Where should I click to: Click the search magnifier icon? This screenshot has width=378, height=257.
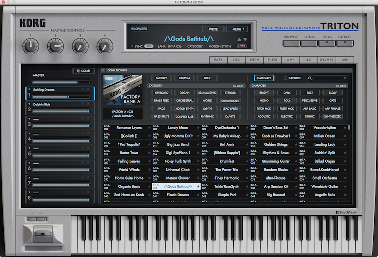[x=310, y=78]
